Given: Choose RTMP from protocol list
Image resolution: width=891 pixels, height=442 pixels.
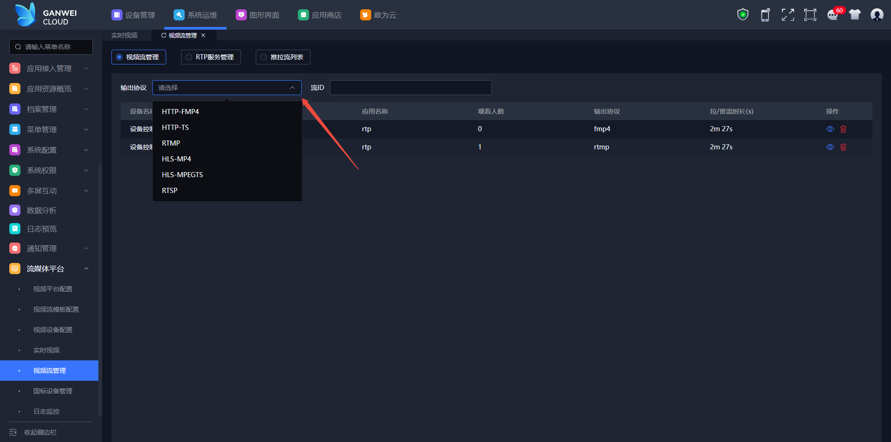Looking at the screenshot, I should point(227,143).
